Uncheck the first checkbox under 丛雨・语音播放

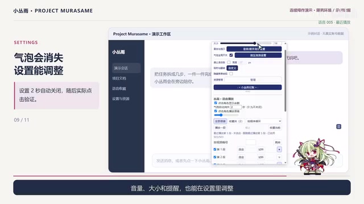pos(216,103)
